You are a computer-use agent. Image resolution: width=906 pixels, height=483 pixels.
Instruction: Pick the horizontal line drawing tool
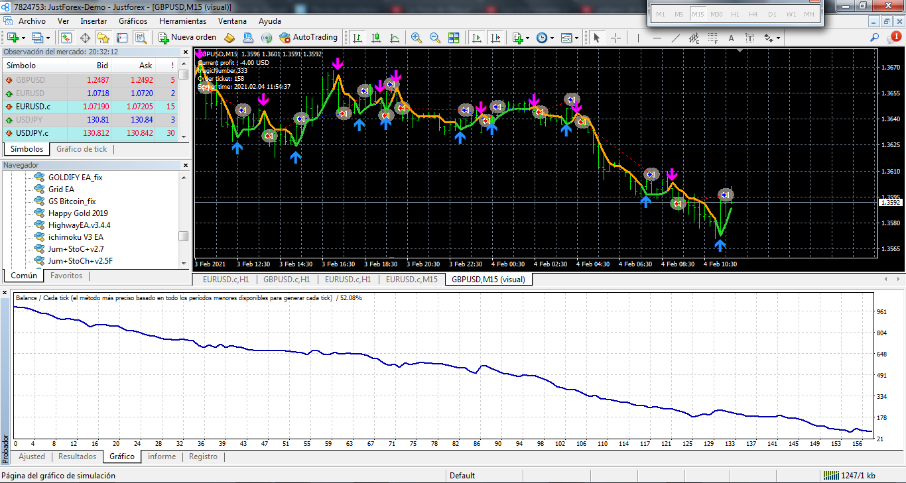point(657,38)
